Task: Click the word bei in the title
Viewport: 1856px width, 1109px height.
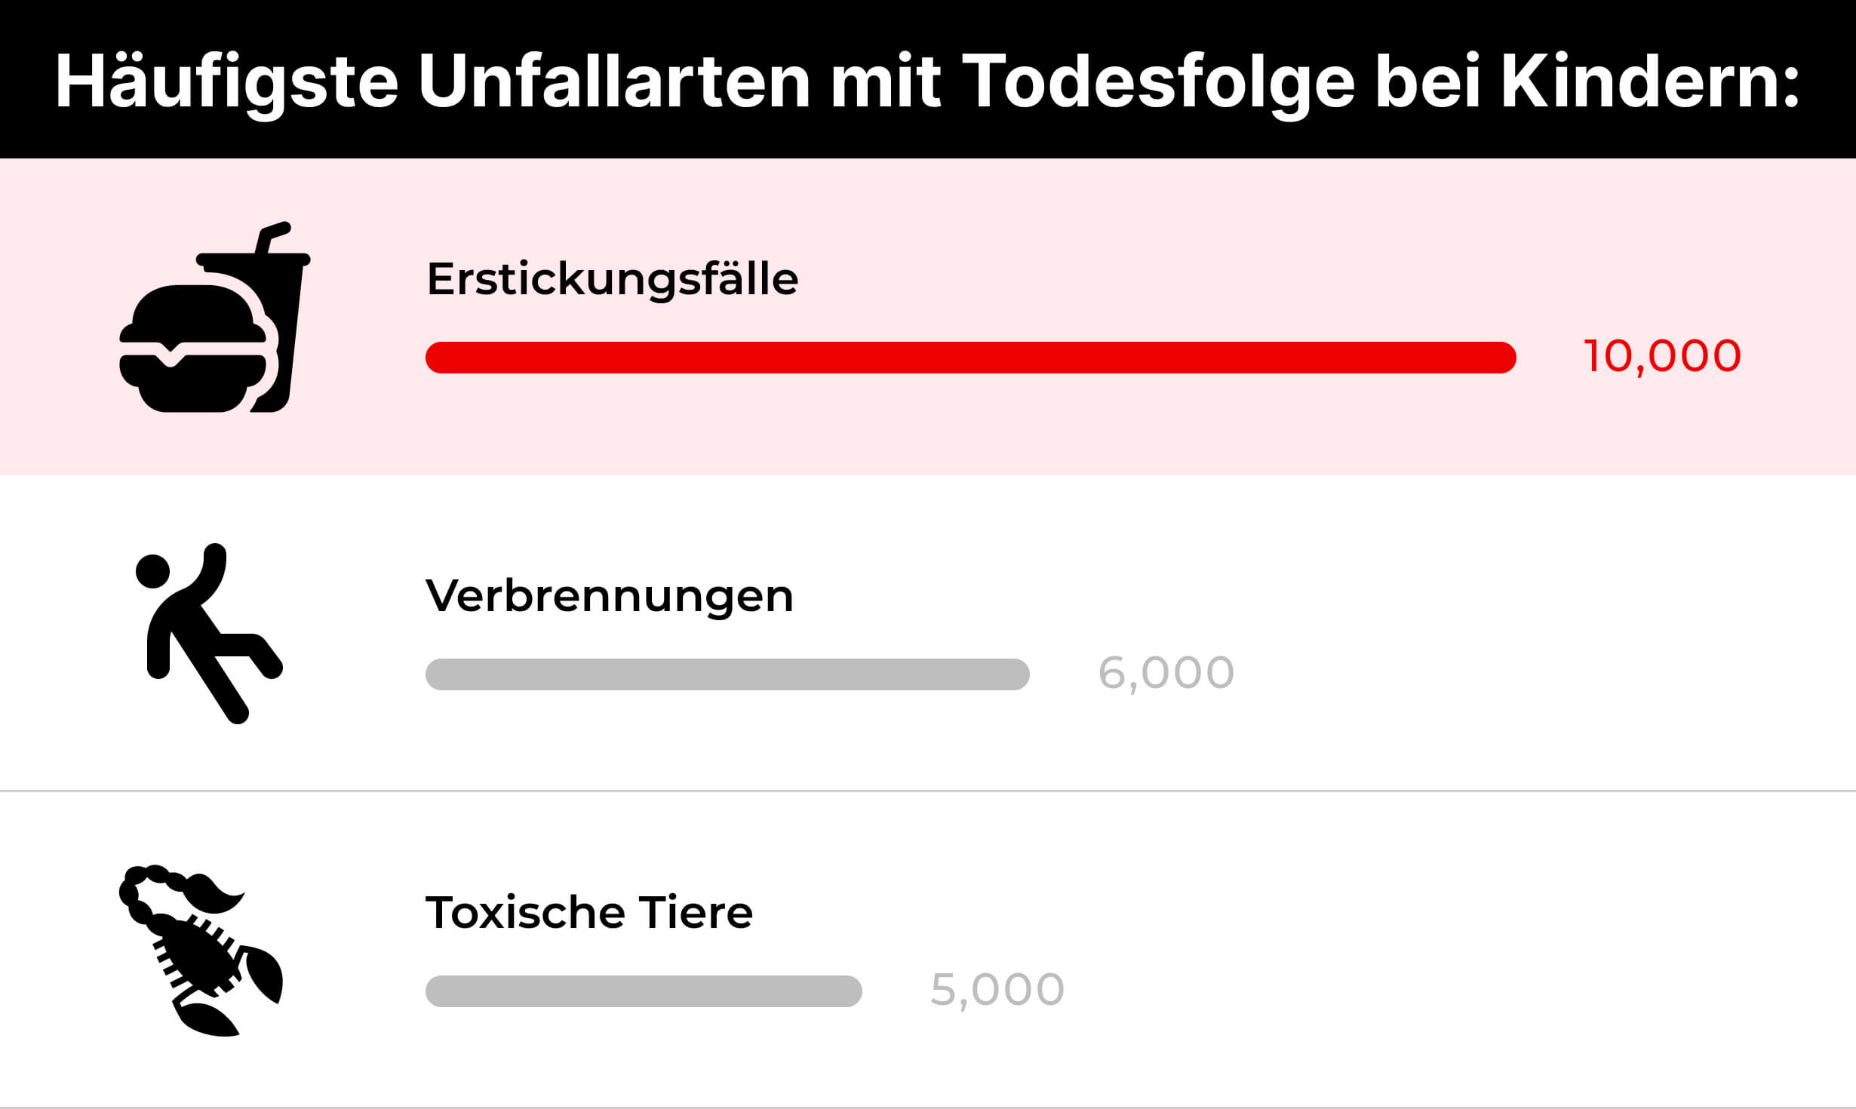Action: tap(1427, 81)
